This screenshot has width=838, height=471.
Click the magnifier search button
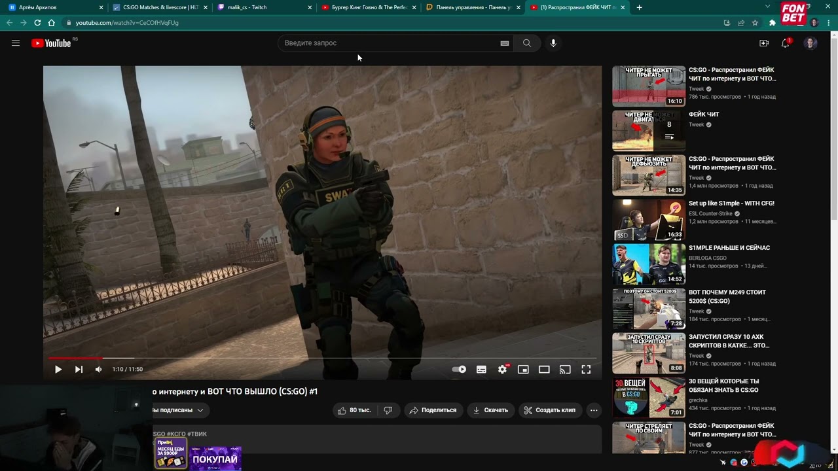click(527, 43)
